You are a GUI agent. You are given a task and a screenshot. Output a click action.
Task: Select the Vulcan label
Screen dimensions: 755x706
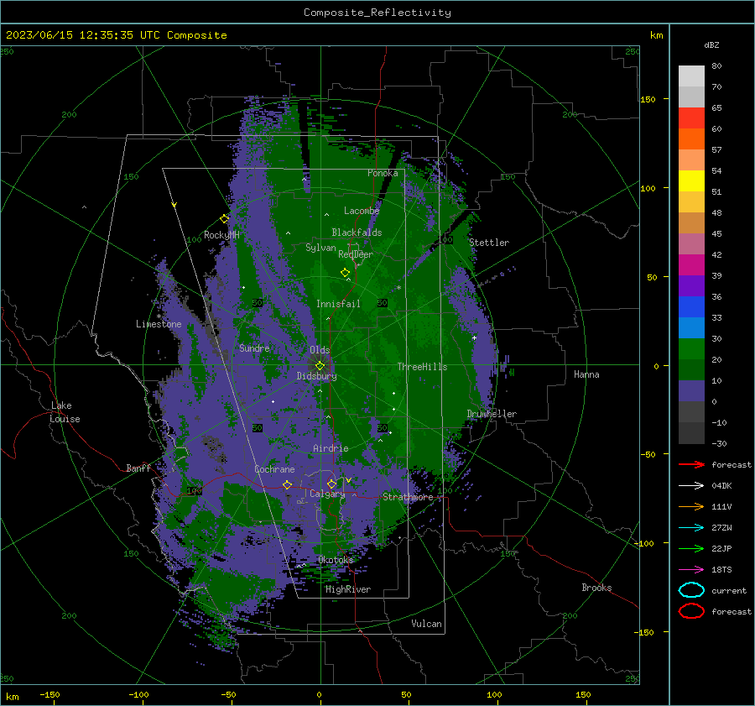tap(426, 624)
